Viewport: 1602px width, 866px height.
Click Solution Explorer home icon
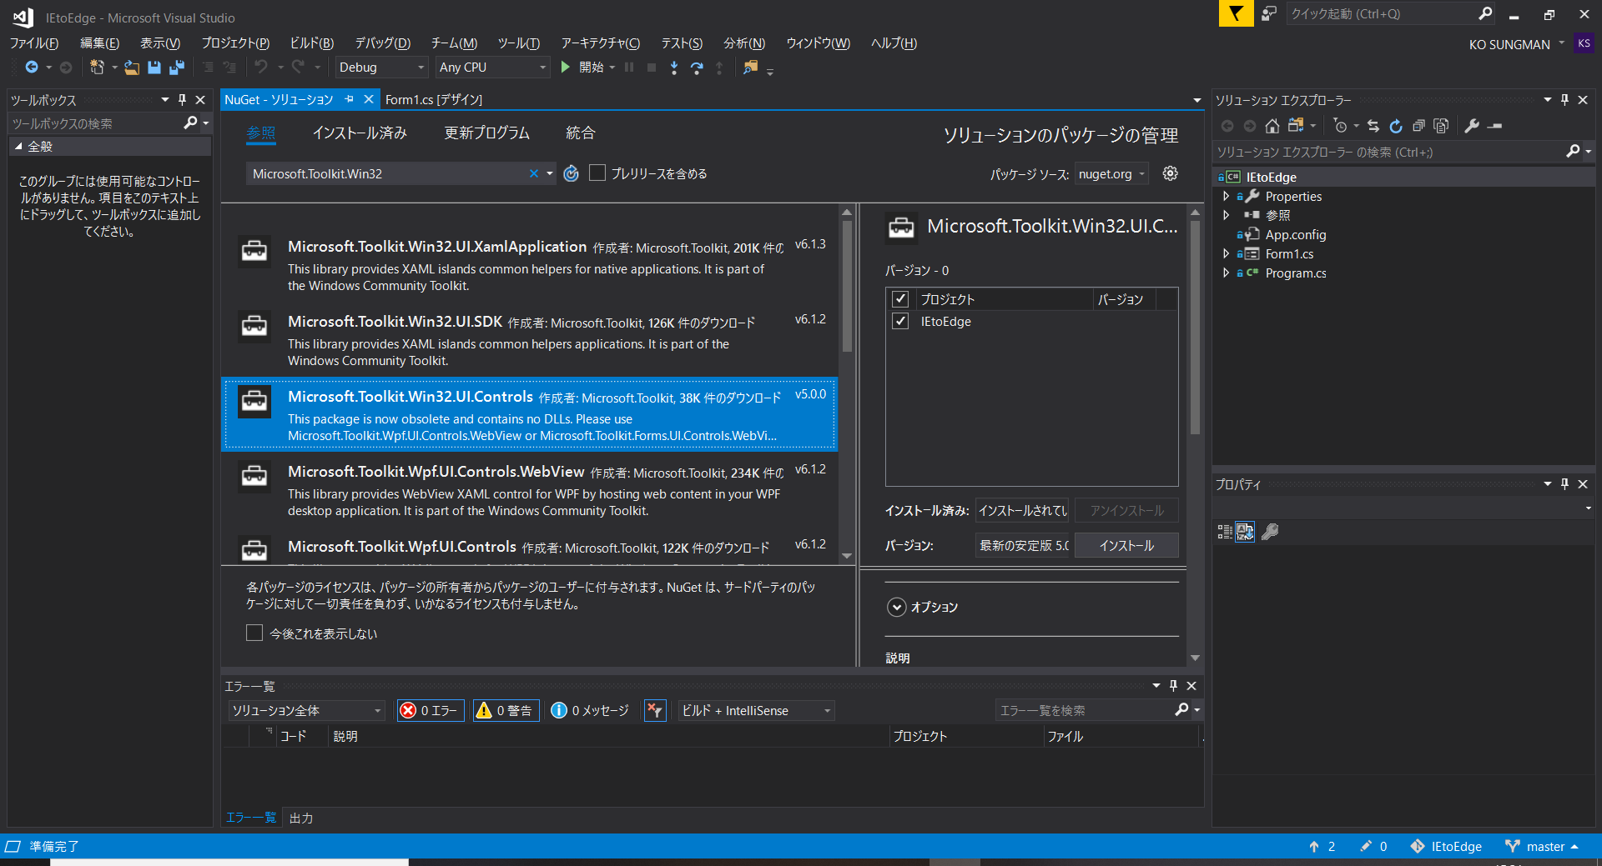coord(1272,126)
